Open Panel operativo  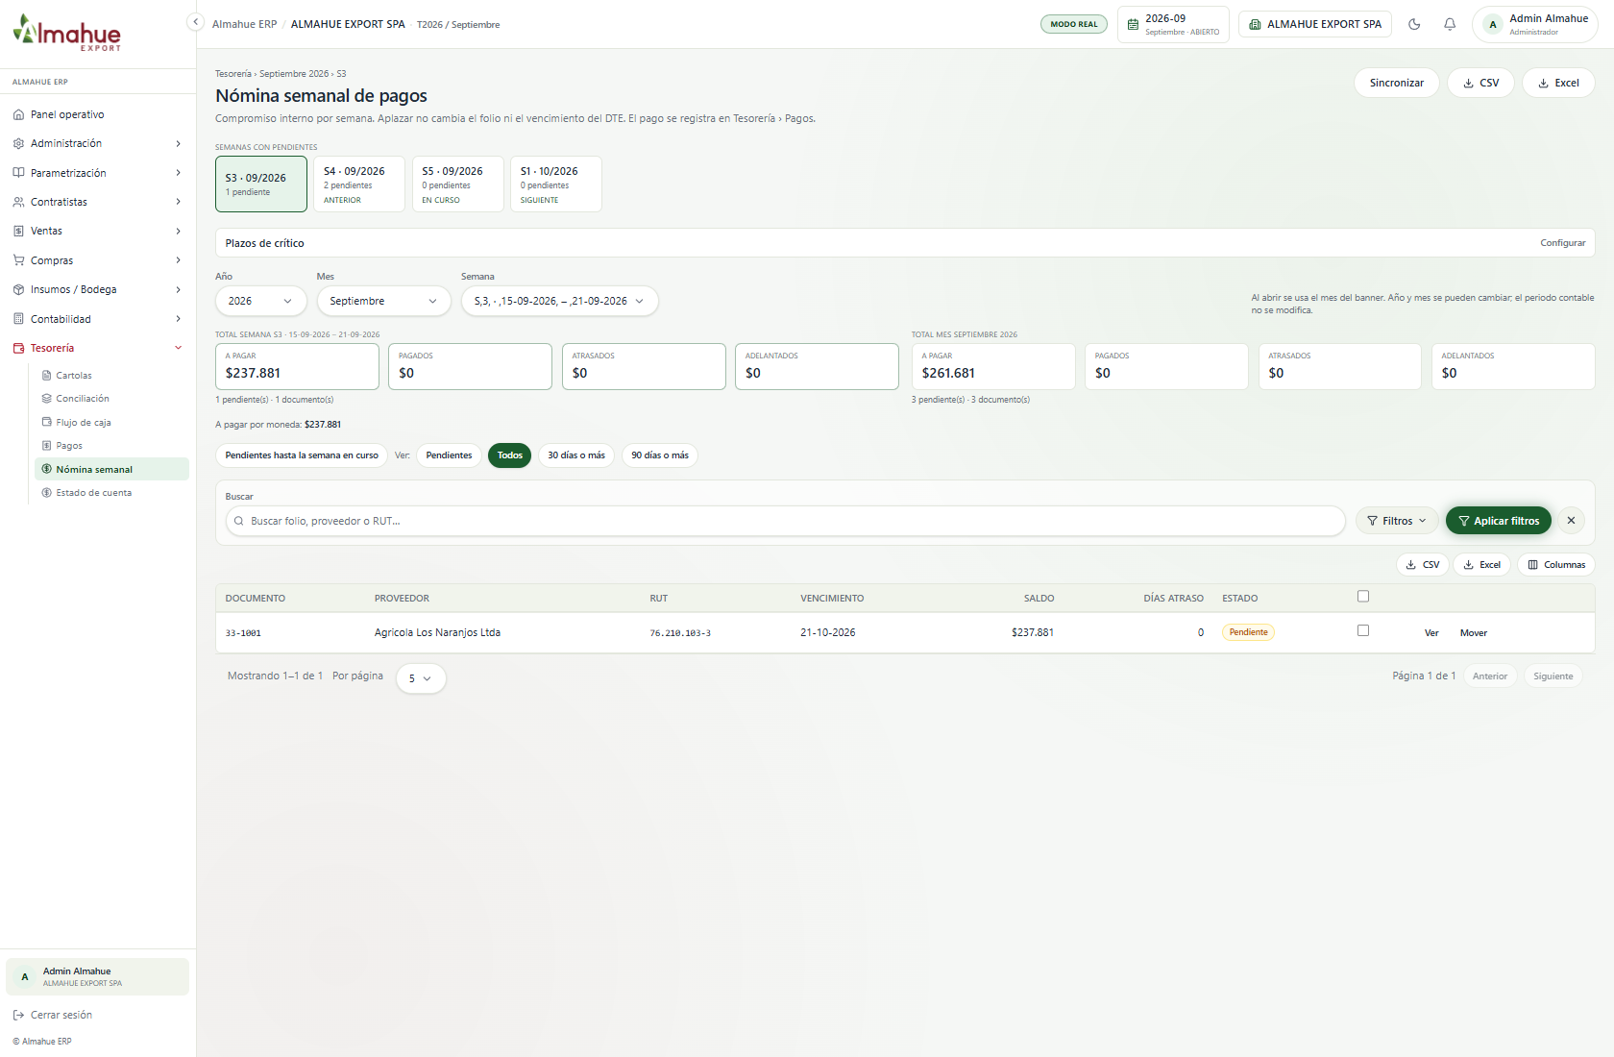click(67, 114)
